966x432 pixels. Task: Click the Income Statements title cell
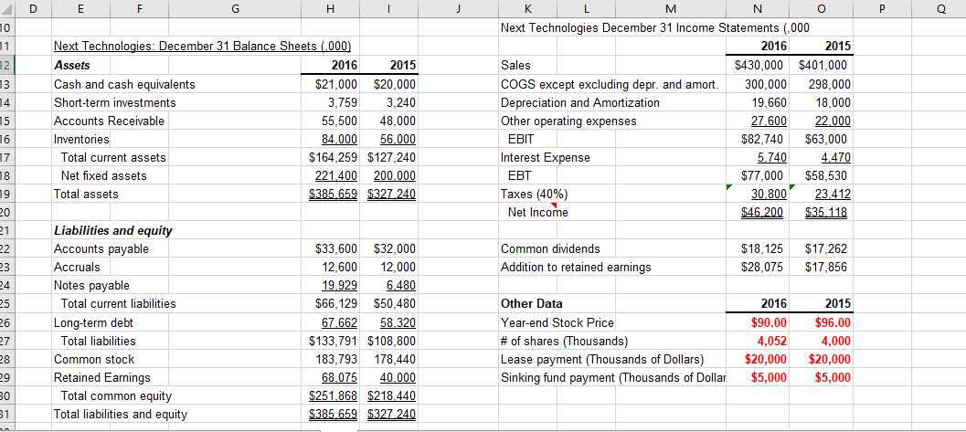pos(655,27)
